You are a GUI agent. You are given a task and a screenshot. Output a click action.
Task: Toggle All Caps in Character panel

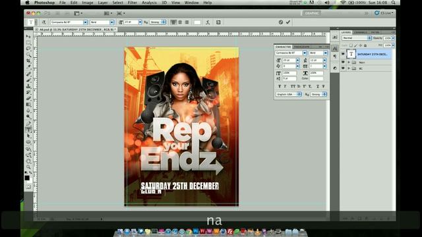click(293, 86)
